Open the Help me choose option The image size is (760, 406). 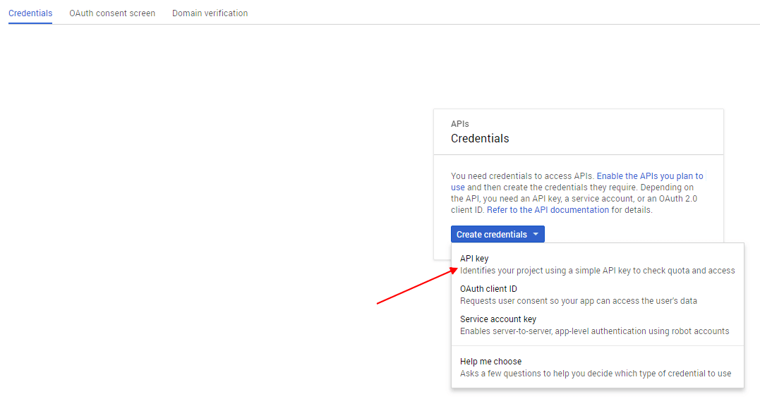tap(597, 367)
